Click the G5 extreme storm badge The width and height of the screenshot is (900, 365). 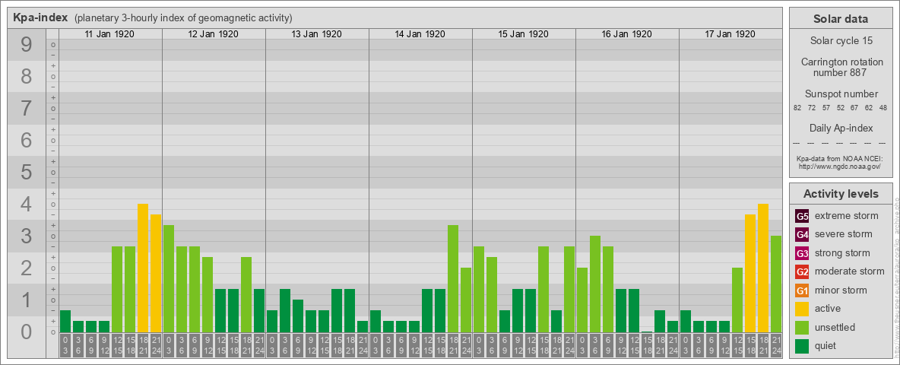[x=802, y=217]
